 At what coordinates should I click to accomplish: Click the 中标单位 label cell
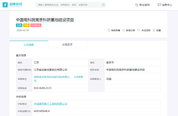(x=24, y=104)
